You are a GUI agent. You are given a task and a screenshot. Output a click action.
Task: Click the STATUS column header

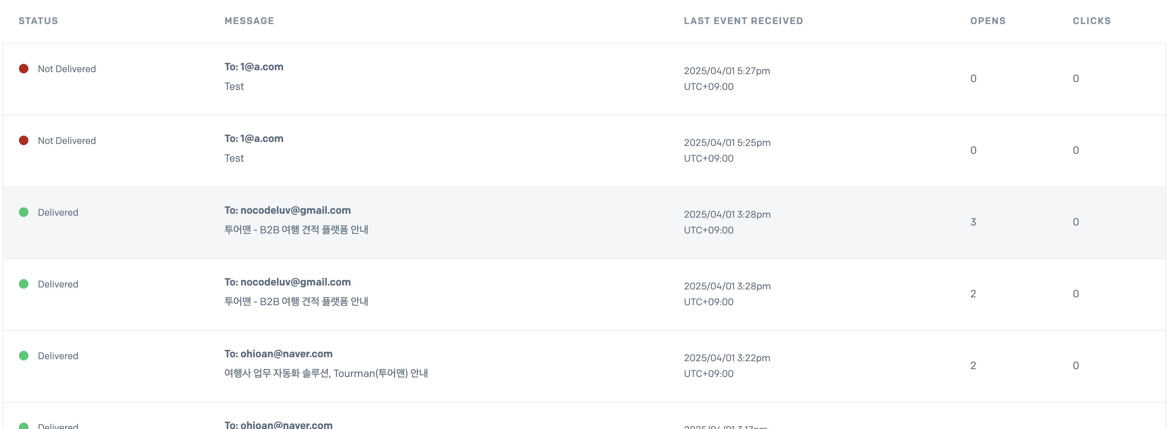coord(38,21)
